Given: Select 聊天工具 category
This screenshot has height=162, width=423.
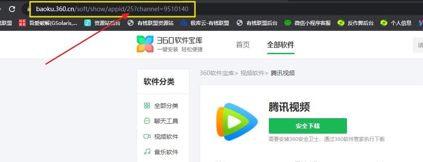Looking at the screenshot, I should pyautogui.click(x=161, y=121).
